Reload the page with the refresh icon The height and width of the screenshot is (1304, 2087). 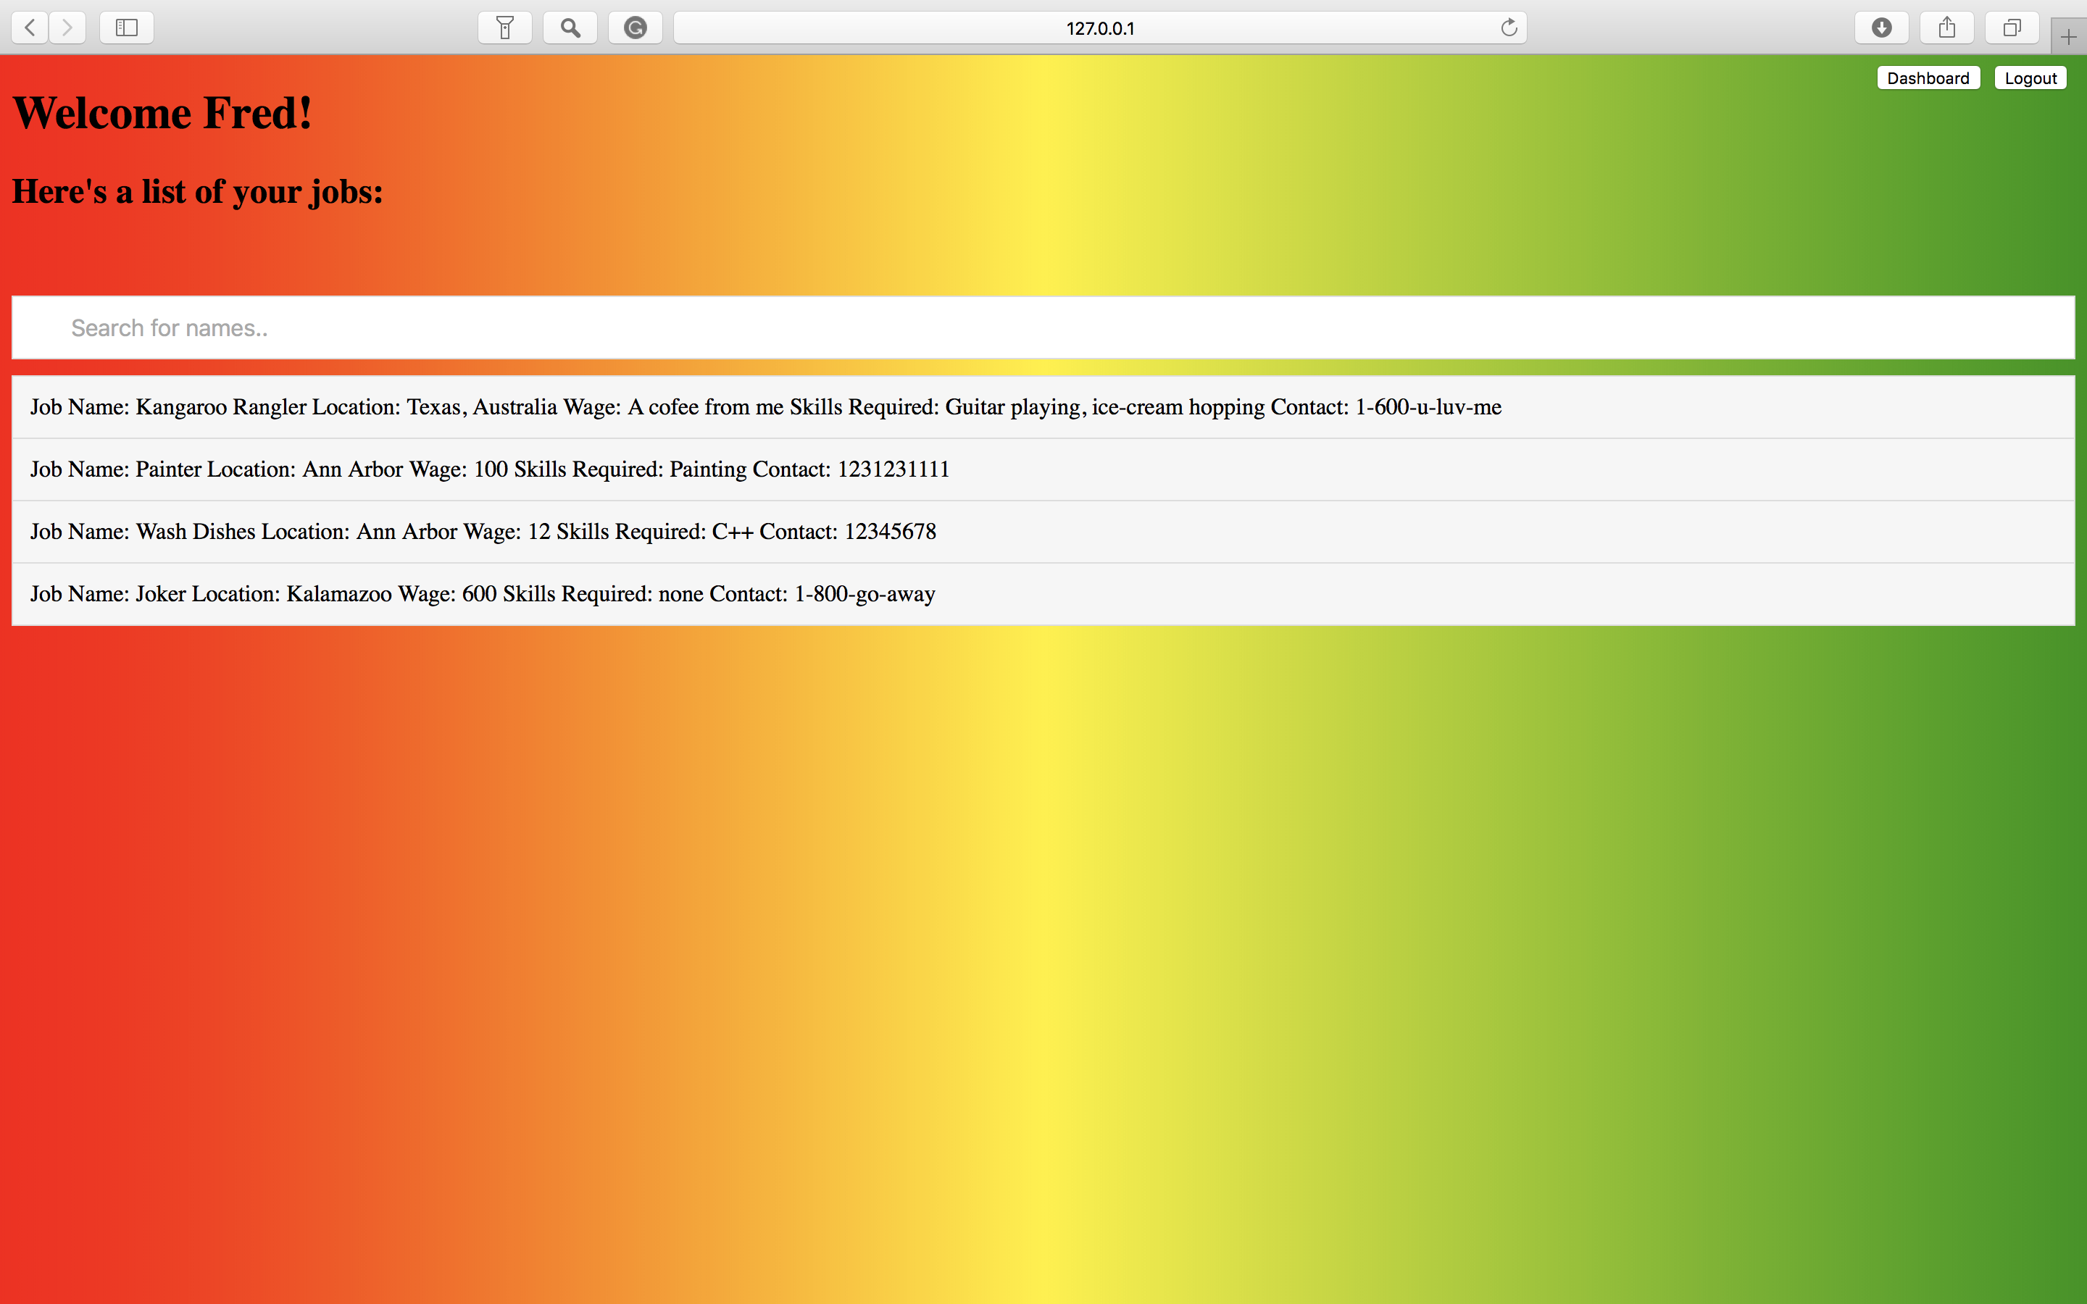pyautogui.click(x=1508, y=28)
